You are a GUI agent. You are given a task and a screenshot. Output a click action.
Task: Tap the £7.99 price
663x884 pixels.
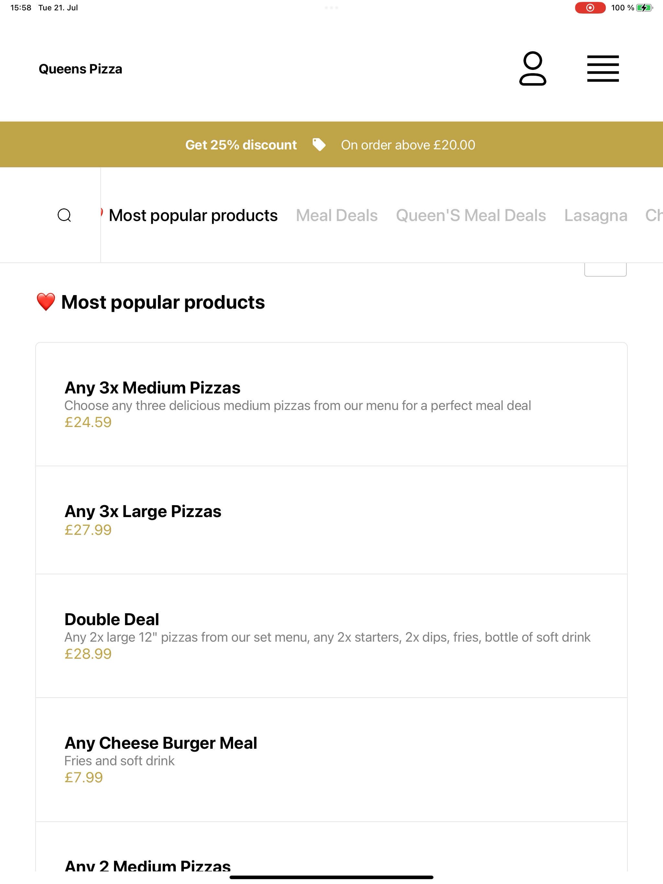click(84, 778)
